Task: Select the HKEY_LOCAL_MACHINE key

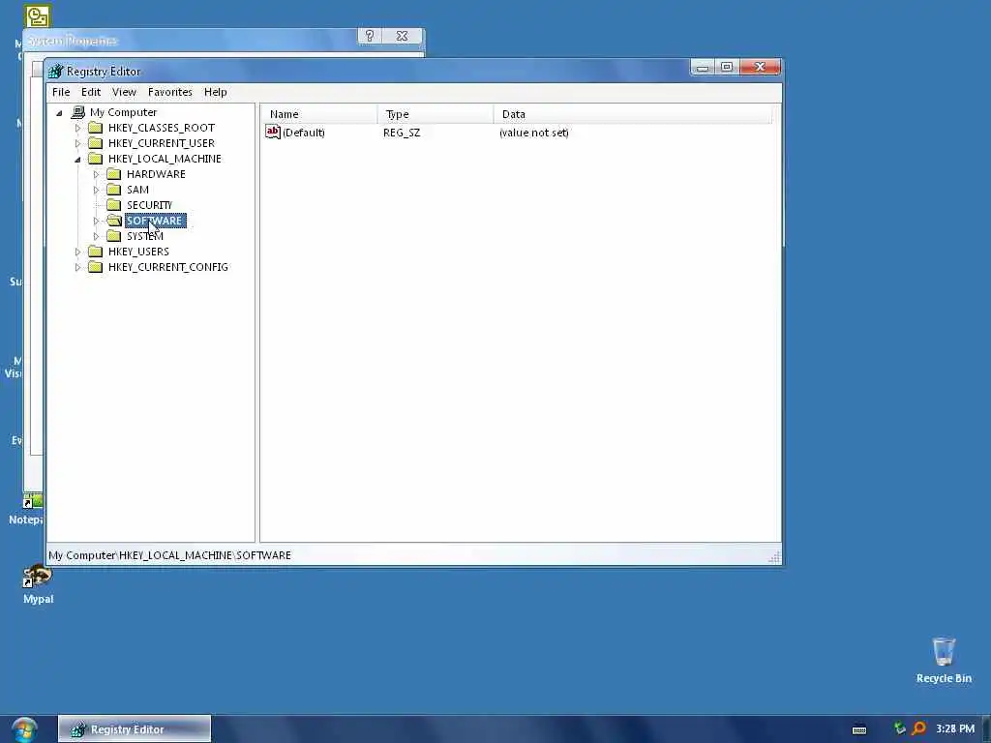Action: (x=165, y=159)
